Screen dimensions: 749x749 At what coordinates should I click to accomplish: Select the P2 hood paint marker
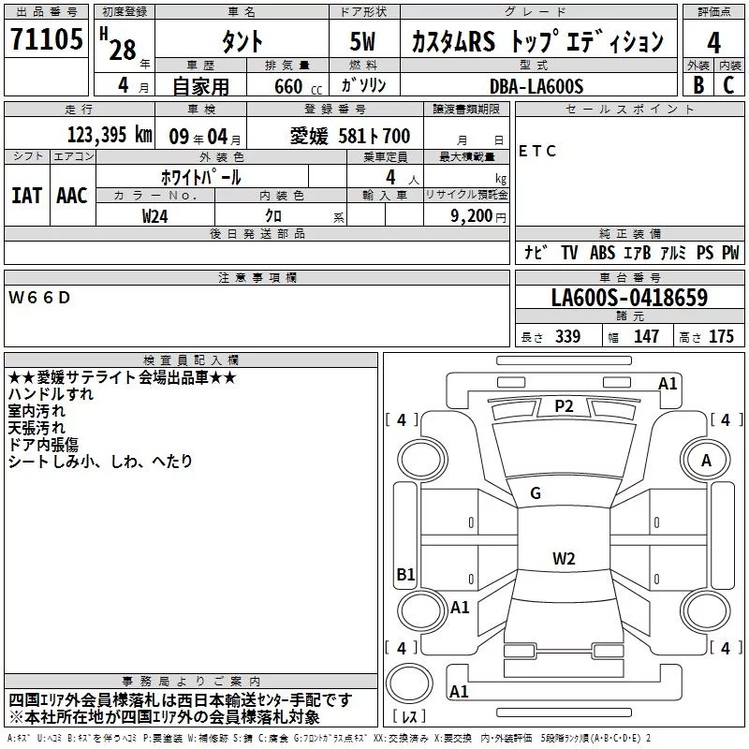point(564,406)
